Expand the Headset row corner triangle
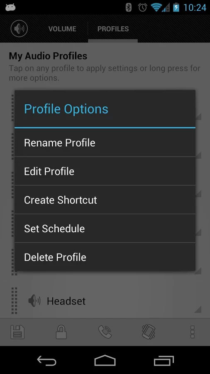This screenshot has width=210, height=374. click(198, 309)
